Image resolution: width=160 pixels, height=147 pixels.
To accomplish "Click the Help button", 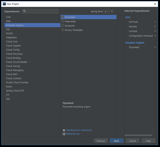I will click(148, 141).
